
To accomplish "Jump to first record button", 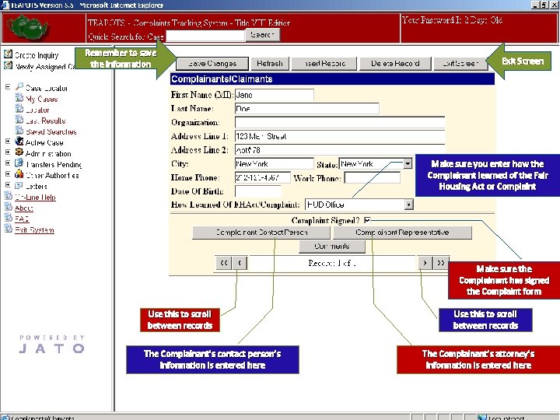I will coord(223,263).
